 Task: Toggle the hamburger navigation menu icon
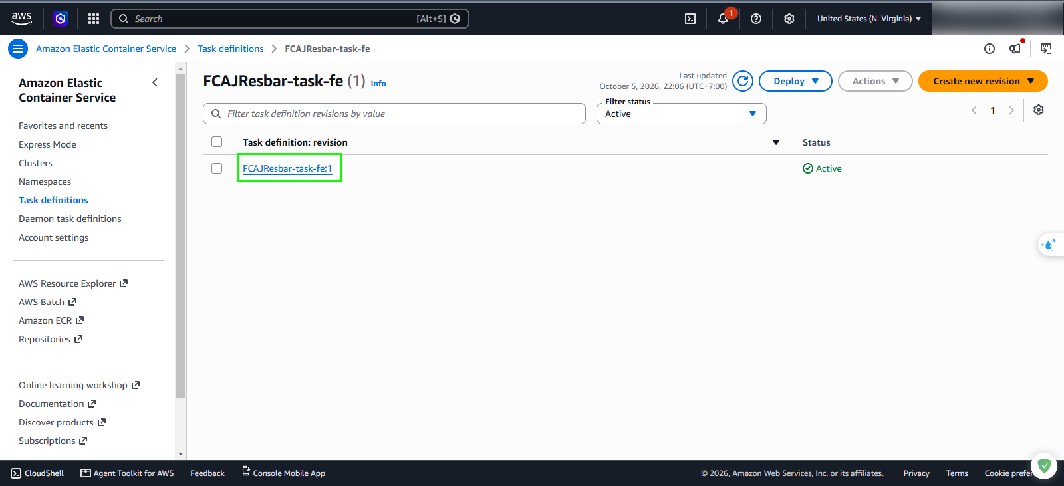[x=18, y=49]
